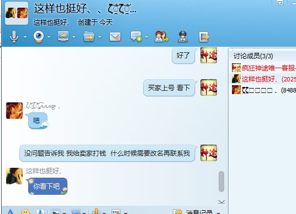Screen dimensions: 296x214
Task: Click the police officer report icon
Action: pyautogui.click(x=183, y=37)
